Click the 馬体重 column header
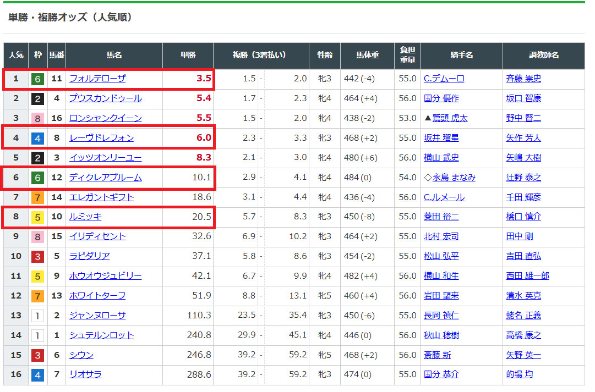 (x=367, y=56)
